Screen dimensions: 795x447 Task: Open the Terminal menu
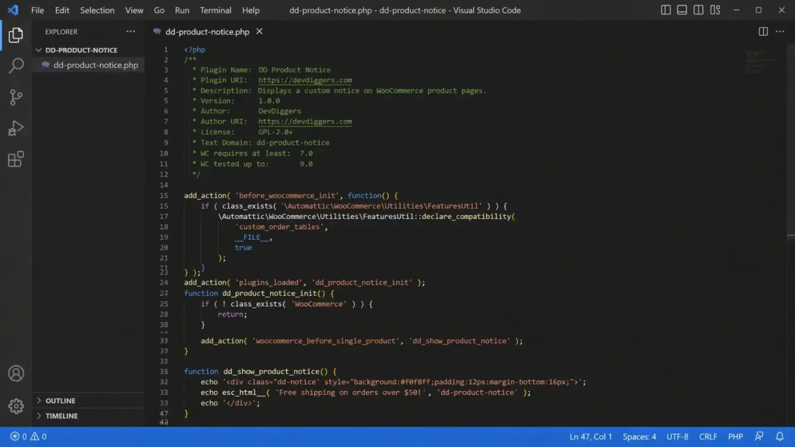point(216,10)
